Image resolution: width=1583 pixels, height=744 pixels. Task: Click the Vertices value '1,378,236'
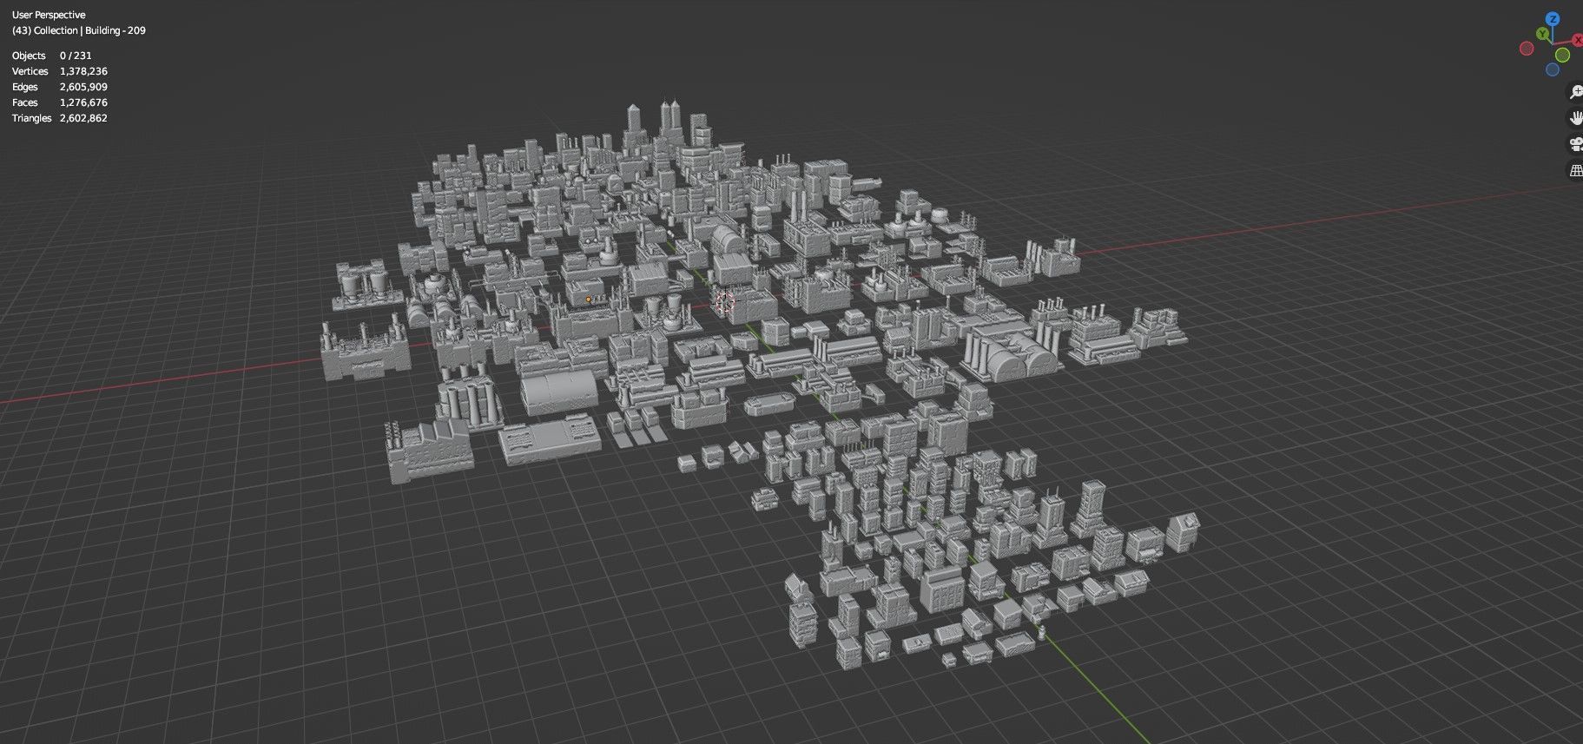(83, 71)
